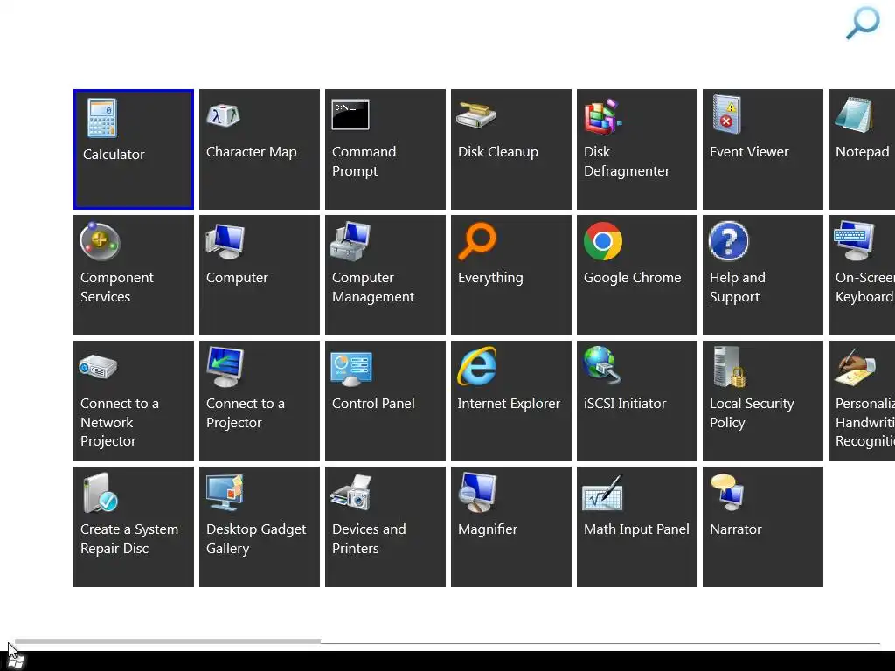Open On-Screen Keyboard tile
The height and width of the screenshot is (671, 895).
click(x=862, y=275)
